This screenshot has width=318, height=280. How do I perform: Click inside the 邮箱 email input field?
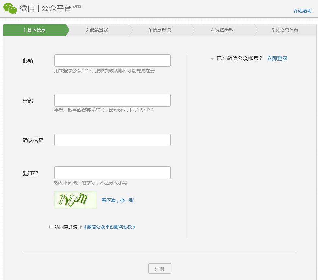click(x=112, y=60)
